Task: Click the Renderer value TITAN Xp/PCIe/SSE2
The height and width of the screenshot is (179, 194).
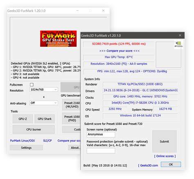Action: [x=140, y=84]
